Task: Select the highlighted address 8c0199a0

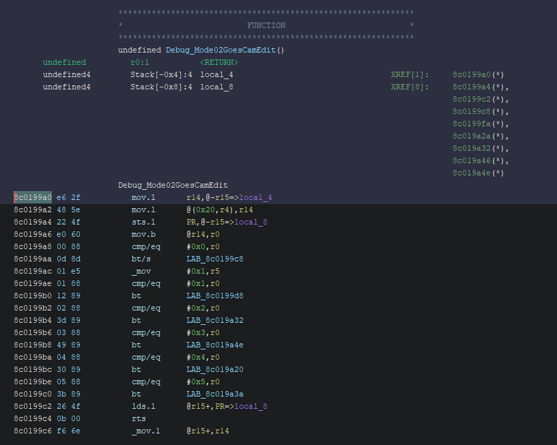Action: point(32,197)
